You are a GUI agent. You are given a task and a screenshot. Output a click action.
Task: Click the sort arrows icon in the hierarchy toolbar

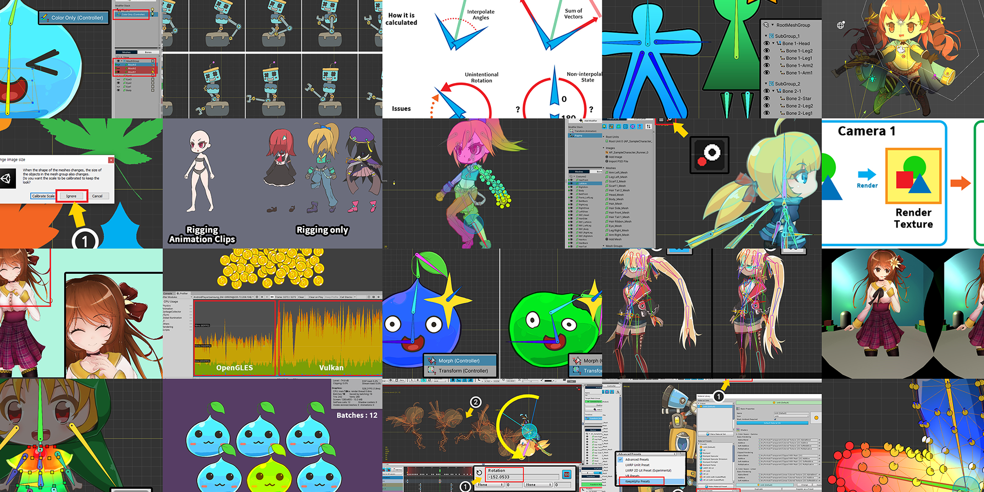648,127
